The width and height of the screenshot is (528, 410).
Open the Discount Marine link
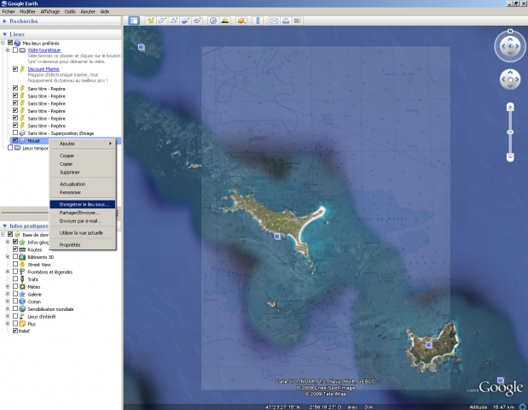[x=44, y=69]
